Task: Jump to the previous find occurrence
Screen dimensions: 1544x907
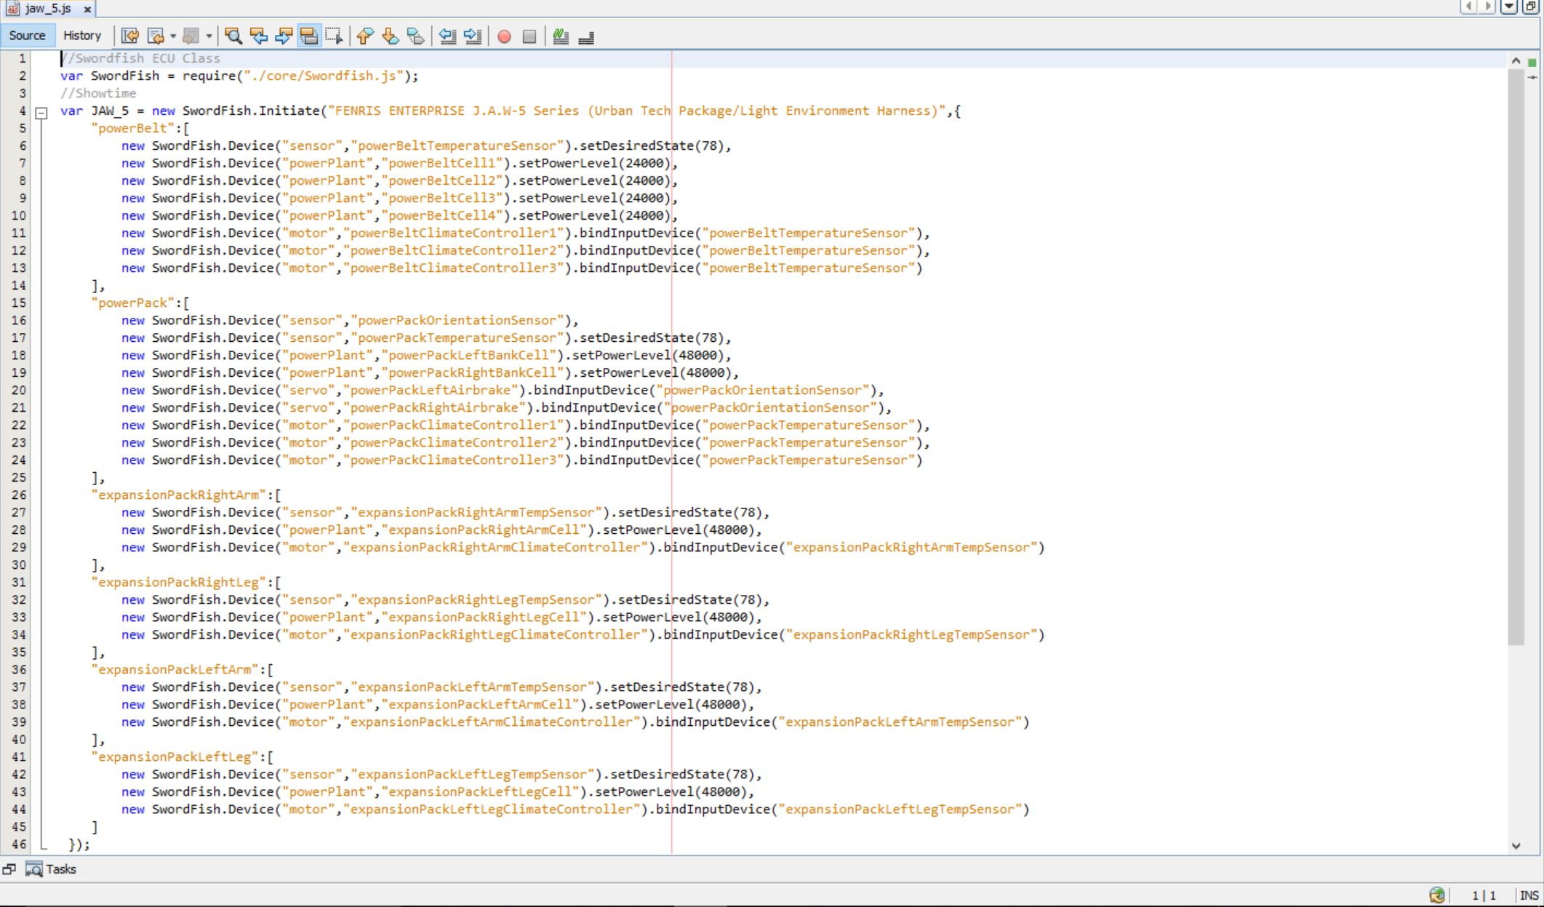Action: pyautogui.click(x=259, y=36)
